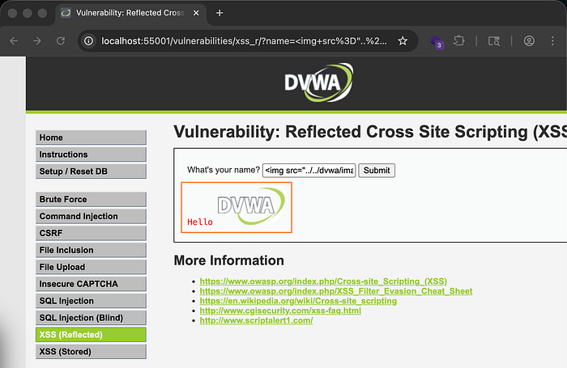Open the purple extension with badge 3
The height and width of the screenshot is (368, 567).
pyautogui.click(x=437, y=42)
